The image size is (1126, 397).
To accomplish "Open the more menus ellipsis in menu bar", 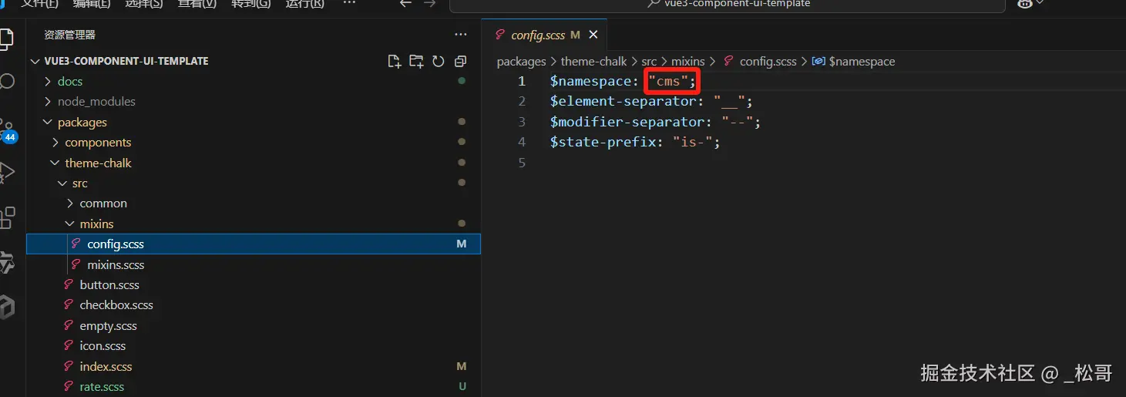I will (349, 3).
